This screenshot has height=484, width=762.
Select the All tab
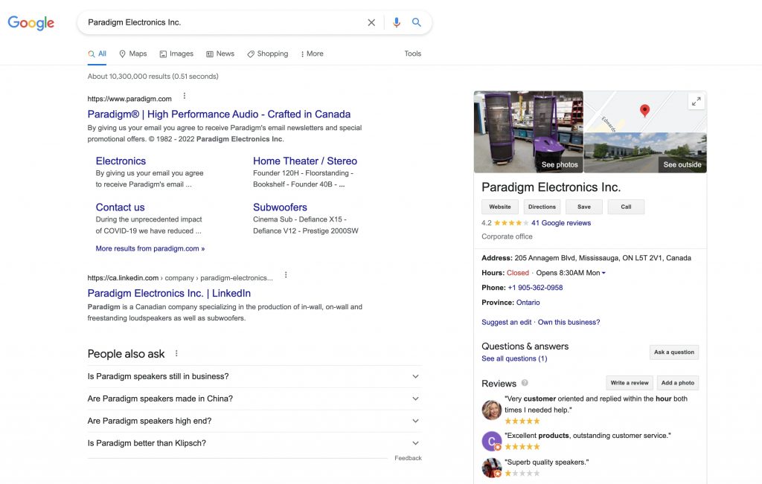pyautogui.click(x=97, y=54)
